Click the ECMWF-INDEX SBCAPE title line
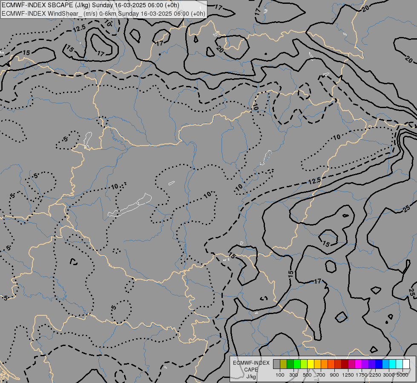This screenshot has height=383, width=417. coord(90,5)
